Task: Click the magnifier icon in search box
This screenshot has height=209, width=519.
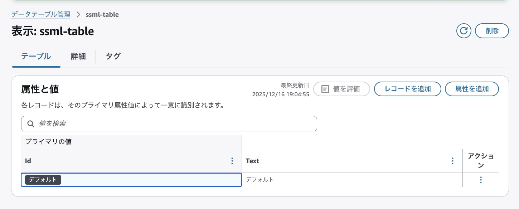Action: click(30, 124)
